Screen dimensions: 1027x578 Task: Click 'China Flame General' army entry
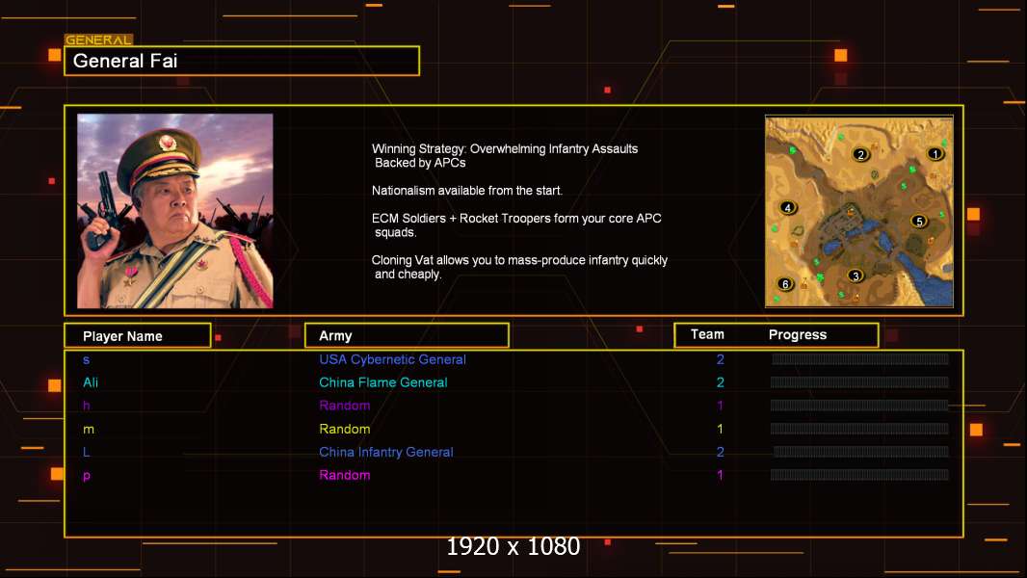point(383,382)
